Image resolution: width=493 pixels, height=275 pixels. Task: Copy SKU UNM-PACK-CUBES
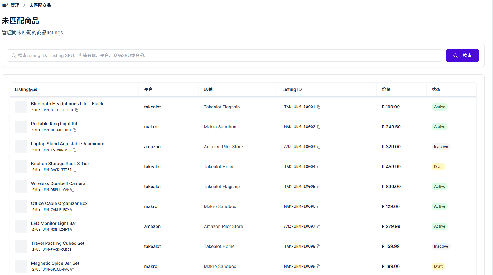[x=75, y=250]
